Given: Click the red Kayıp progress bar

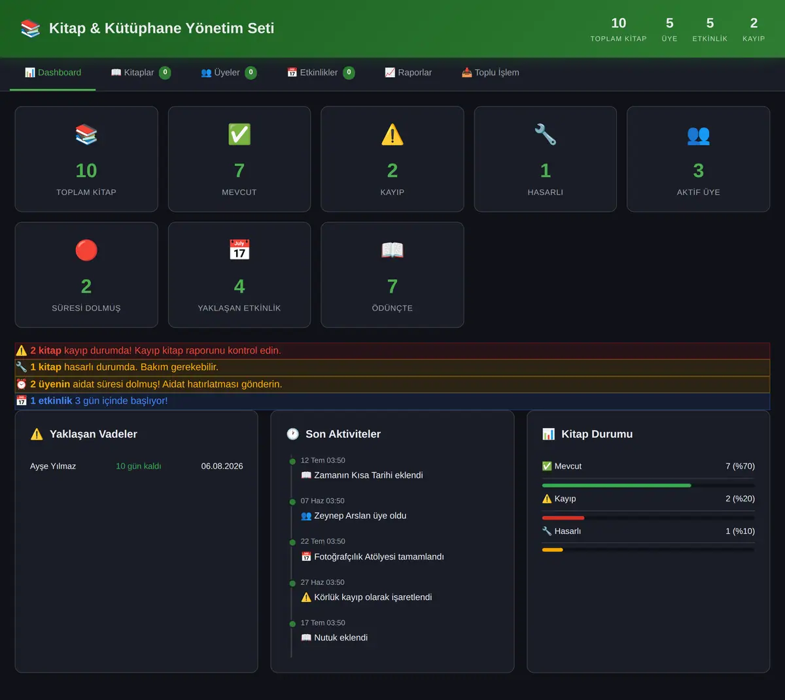Looking at the screenshot, I should click(x=563, y=518).
